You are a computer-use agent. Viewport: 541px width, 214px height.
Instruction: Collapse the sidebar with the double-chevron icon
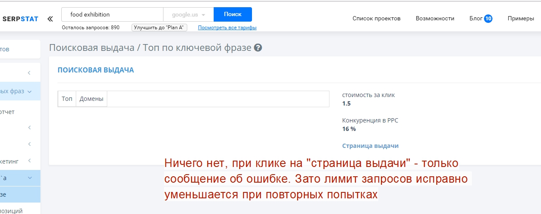(x=50, y=19)
